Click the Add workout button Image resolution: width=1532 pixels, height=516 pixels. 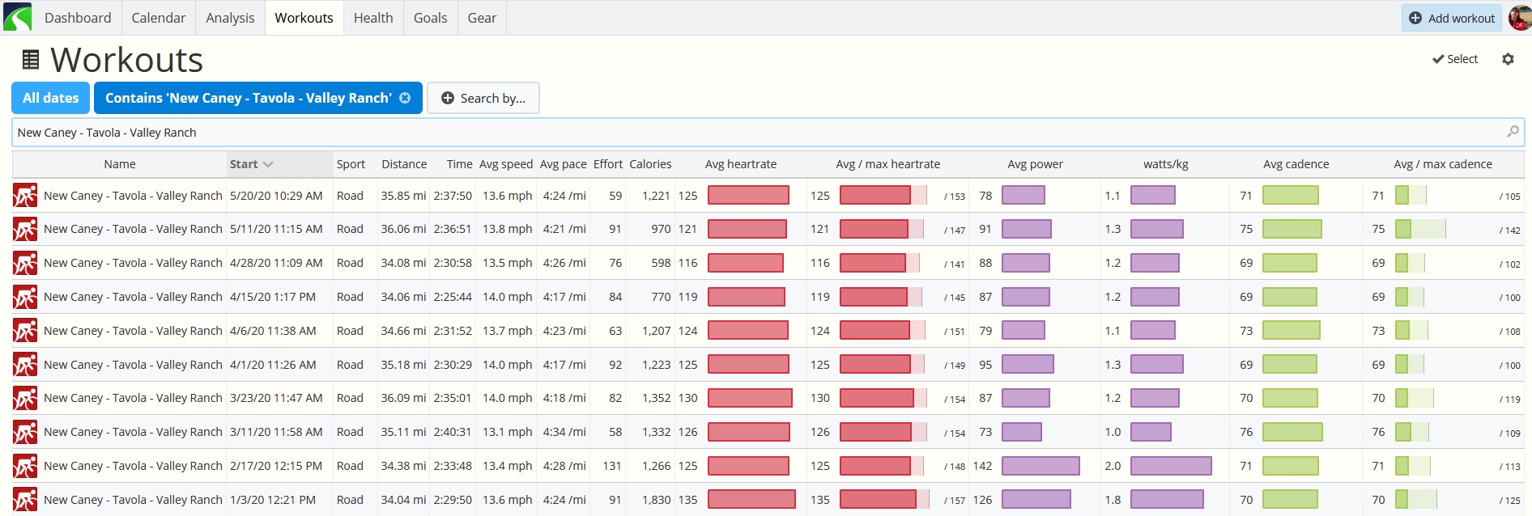pyautogui.click(x=1452, y=18)
